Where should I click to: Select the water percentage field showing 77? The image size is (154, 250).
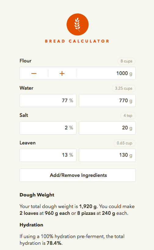[48, 100]
